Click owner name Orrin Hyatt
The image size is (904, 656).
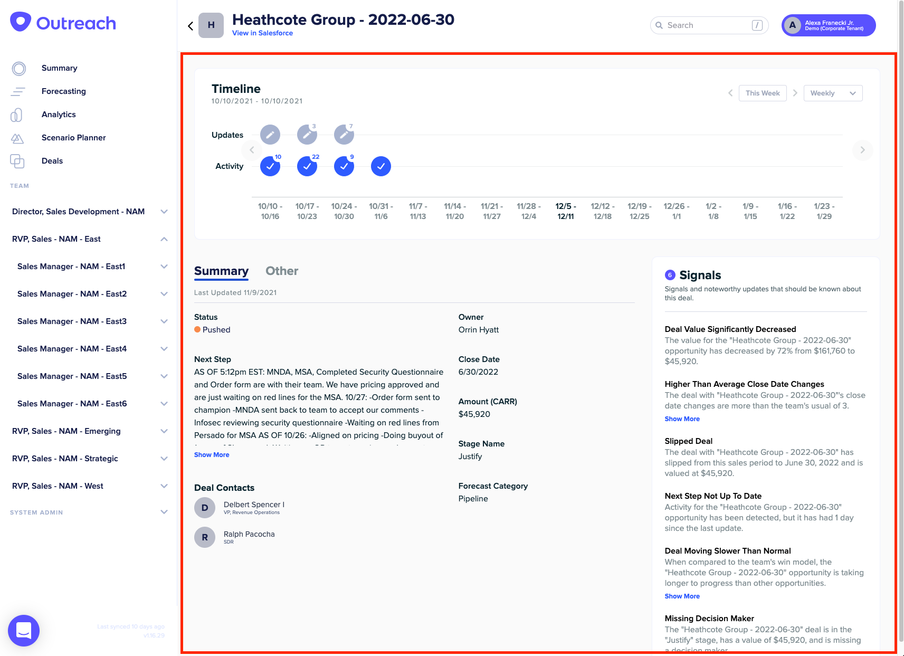[478, 330]
